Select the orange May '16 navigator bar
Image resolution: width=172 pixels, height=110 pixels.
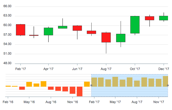click(29, 84)
